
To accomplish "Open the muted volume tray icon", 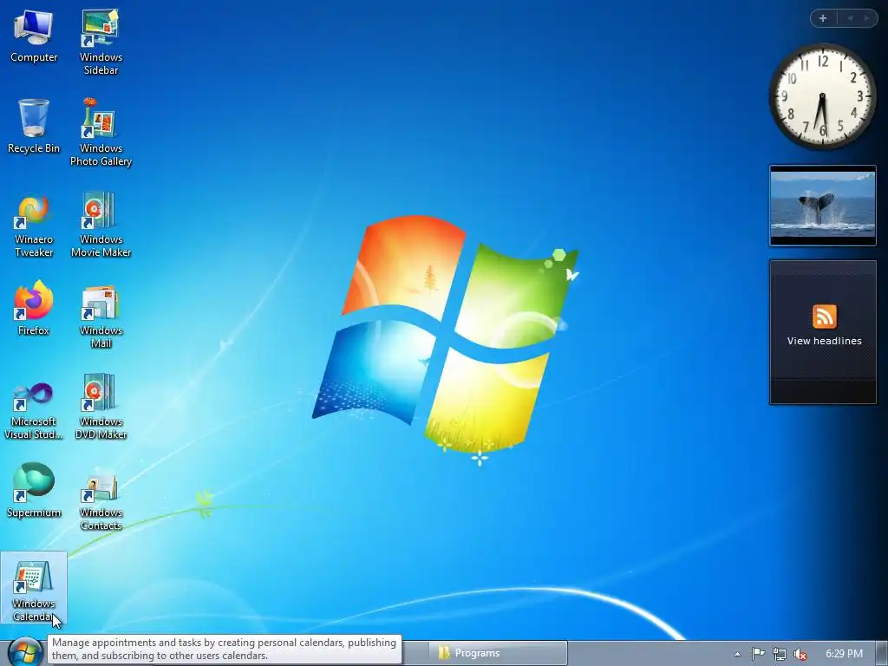I will [x=800, y=654].
